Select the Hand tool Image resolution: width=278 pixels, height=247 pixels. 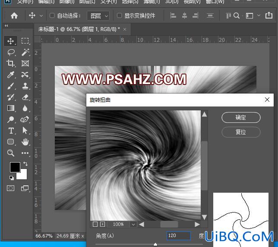pyautogui.click(x=25, y=142)
